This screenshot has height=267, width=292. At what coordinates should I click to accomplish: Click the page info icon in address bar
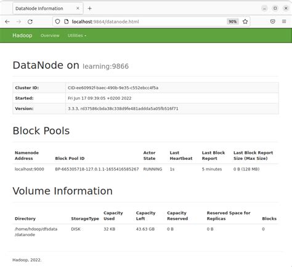point(66,22)
